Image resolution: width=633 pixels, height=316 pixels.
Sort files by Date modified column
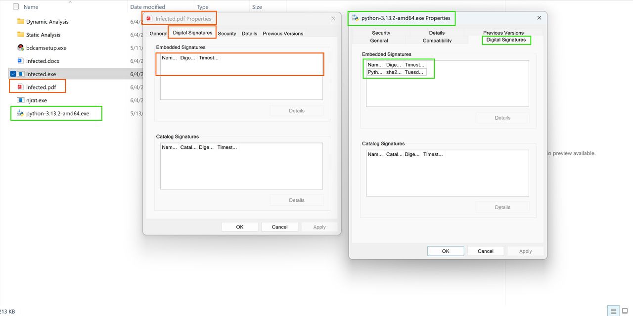click(x=147, y=7)
